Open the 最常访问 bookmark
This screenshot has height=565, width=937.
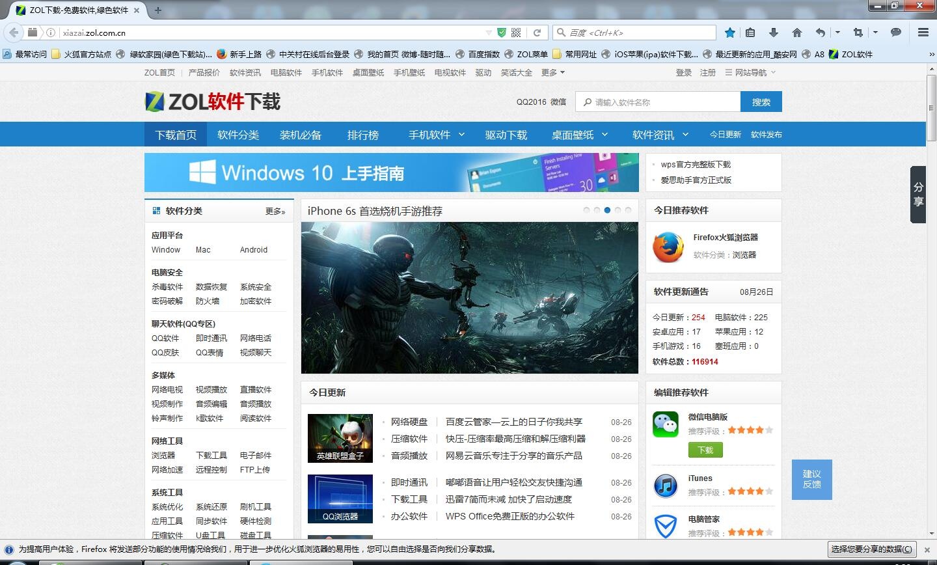pyautogui.click(x=25, y=54)
